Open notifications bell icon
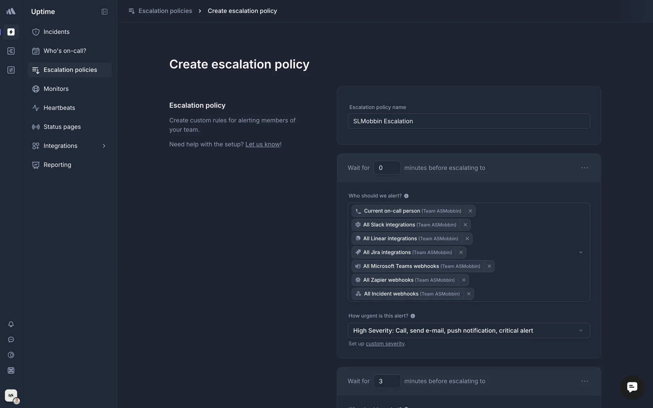Viewport: 653px width, 408px height. [x=11, y=324]
